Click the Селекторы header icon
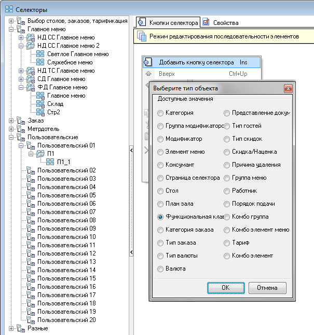This screenshot has width=314, height=335. [x=9, y=9]
